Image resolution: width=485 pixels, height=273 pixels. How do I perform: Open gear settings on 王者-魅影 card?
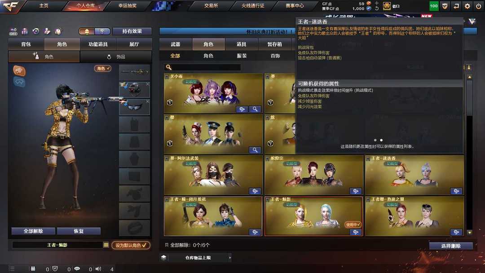pyautogui.click(x=355, y=232)
